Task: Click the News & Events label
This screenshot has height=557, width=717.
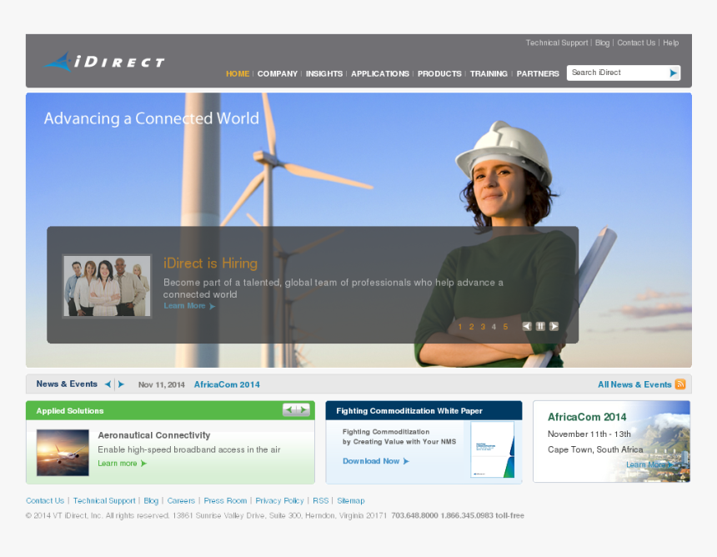Action: 67,384
